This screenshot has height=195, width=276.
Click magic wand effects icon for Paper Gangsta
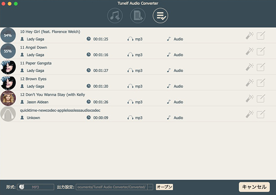pyautogui.click(x=249, y=67)
